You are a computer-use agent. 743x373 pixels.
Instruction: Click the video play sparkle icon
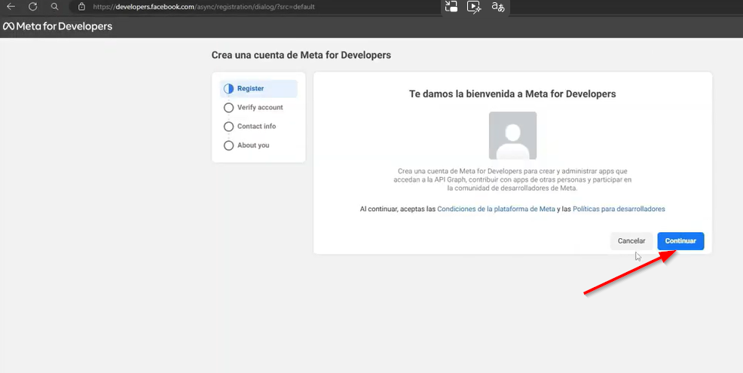click(x=474, y=7)
